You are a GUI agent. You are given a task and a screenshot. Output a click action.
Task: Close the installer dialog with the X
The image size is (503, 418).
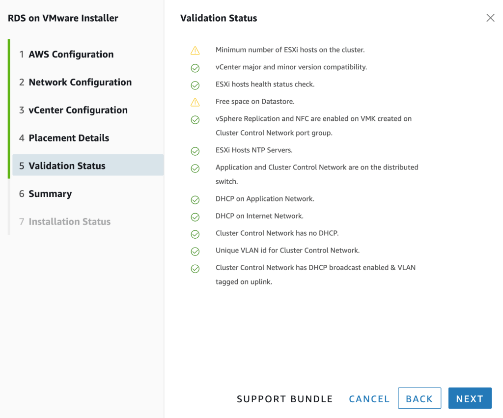tap(490, 18)
